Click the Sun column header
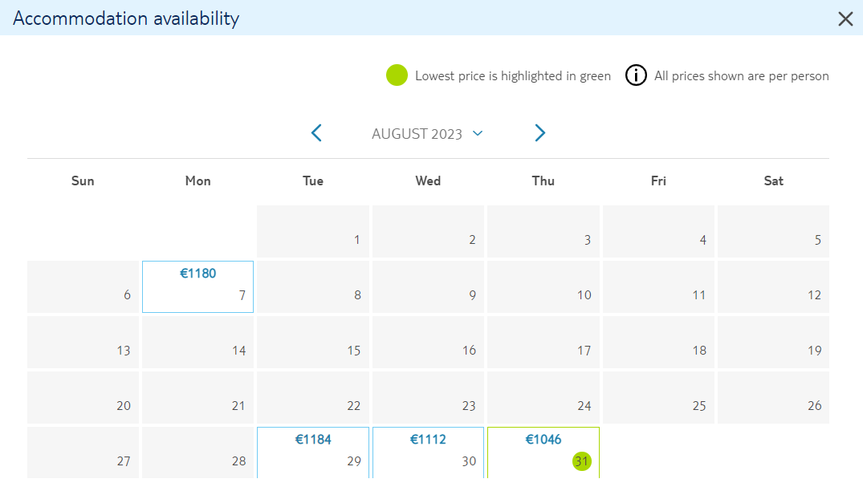The height and width of the screenshot is (487, 863). pos(83,181)
